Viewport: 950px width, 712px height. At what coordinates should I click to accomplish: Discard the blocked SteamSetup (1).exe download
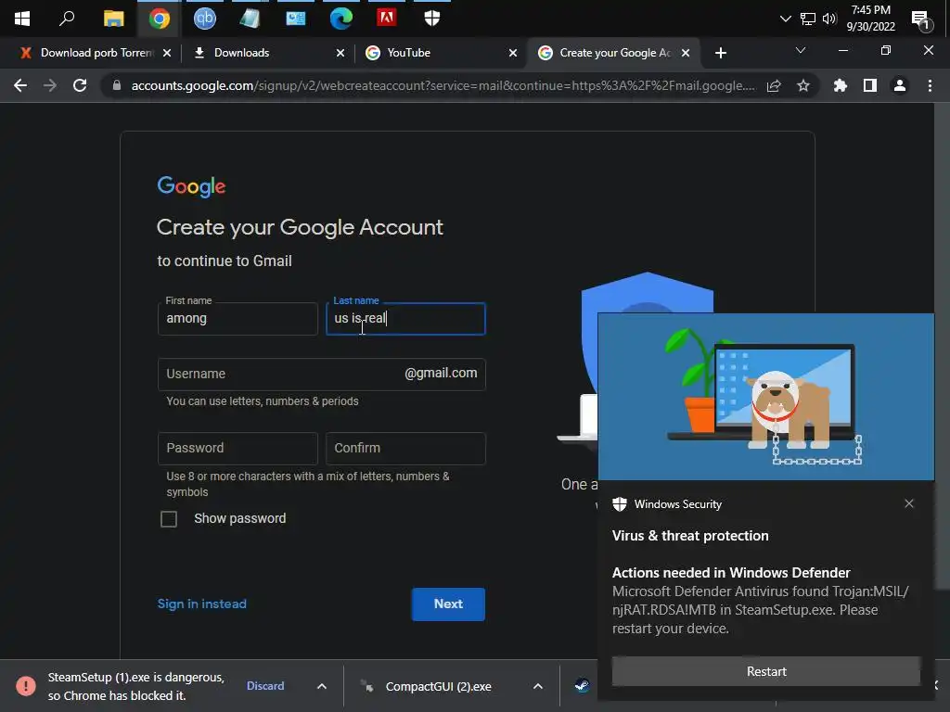coord(265,686)
